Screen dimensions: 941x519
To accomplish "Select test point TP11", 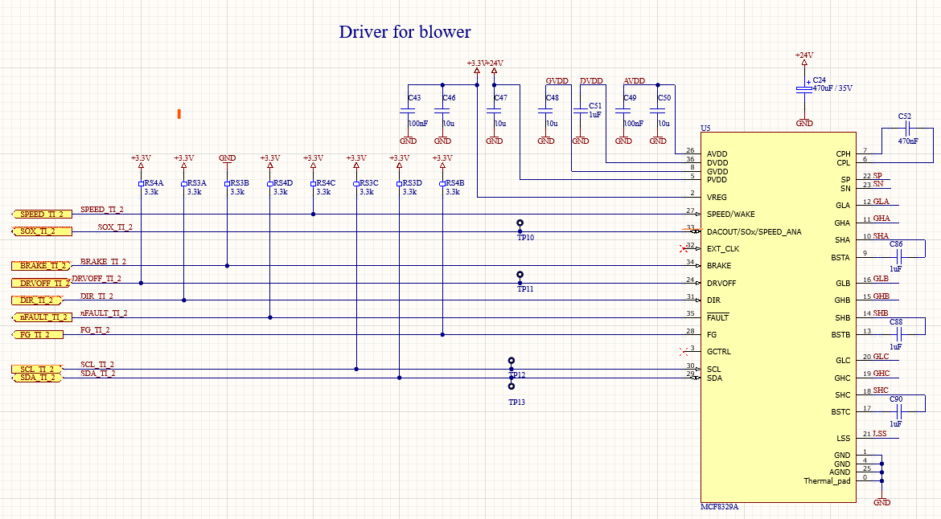I will click(x=520, y=278).
